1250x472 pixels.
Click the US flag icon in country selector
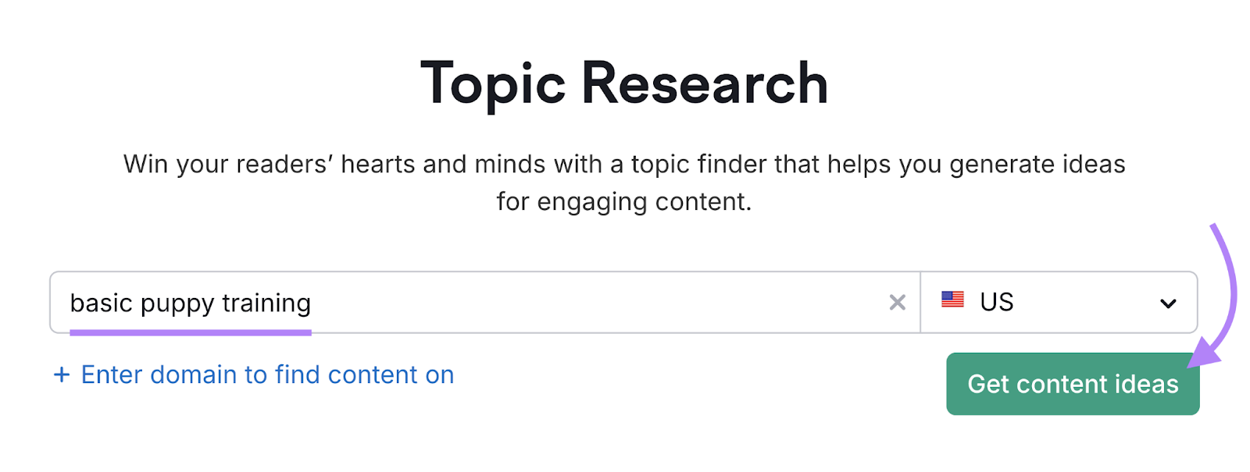point(954,301)
